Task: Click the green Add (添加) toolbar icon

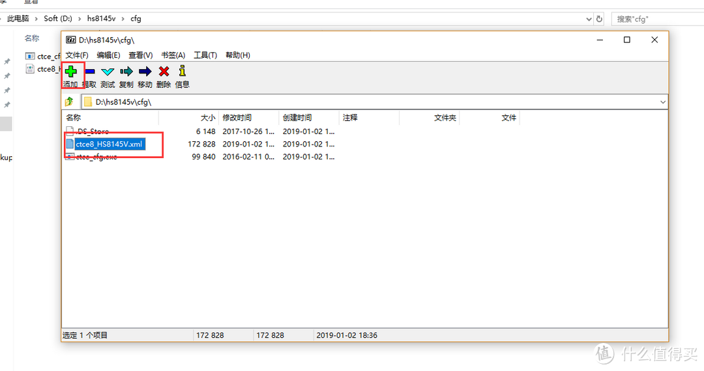Action: 71,71
